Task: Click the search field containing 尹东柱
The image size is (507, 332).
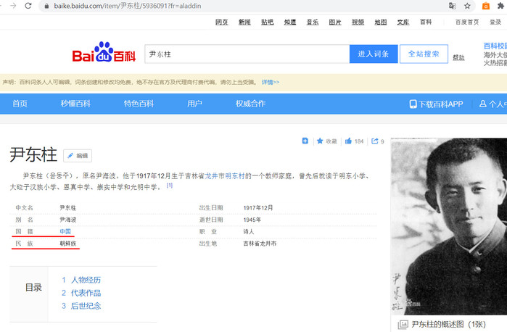Action: pyautogui.click(x=247, y=54)
